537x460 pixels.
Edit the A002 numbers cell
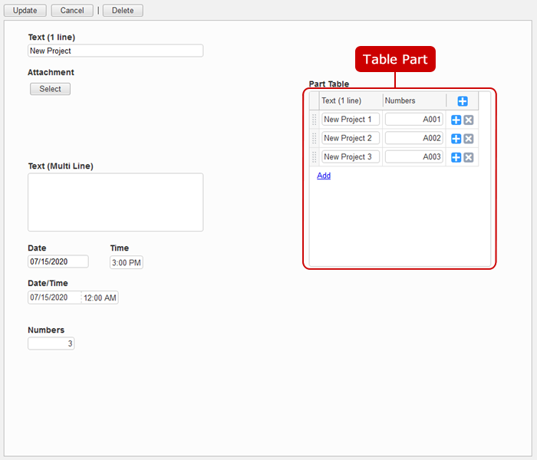tap(414, 138)
